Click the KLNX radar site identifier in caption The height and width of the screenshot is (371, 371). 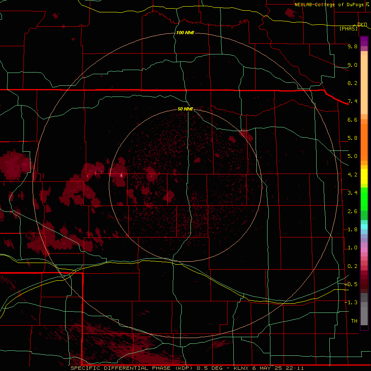point(241,368)
